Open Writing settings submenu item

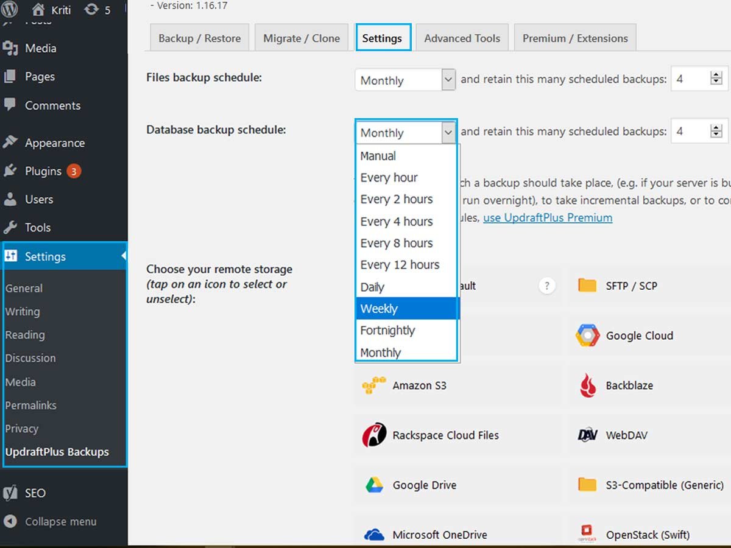[x=23, y=312]
